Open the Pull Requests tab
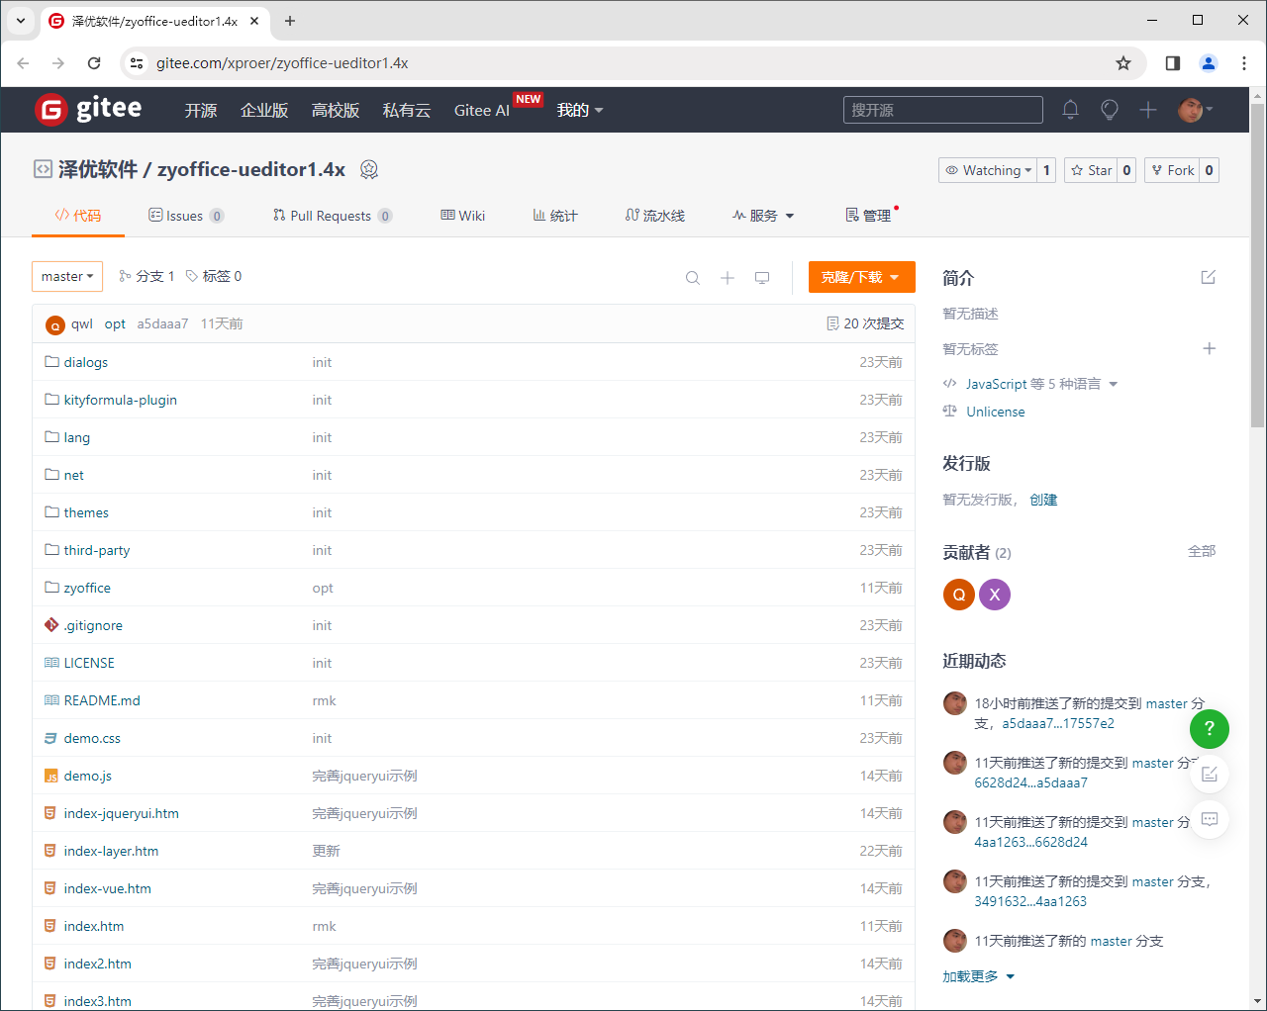The image size is (1267, 1011). click(x=333, y=216)
